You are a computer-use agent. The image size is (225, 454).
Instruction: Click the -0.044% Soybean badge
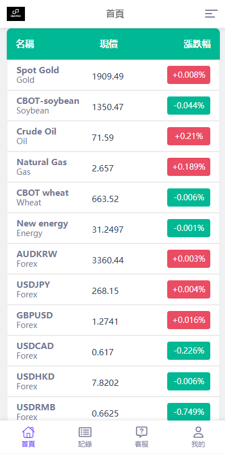189,106
